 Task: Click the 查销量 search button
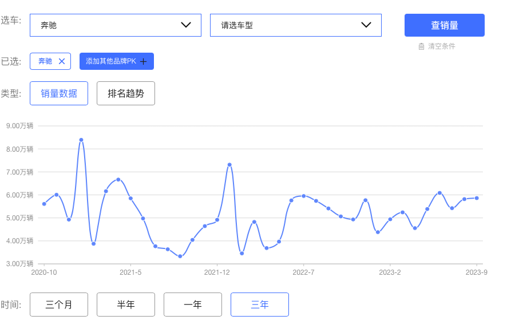445,25
